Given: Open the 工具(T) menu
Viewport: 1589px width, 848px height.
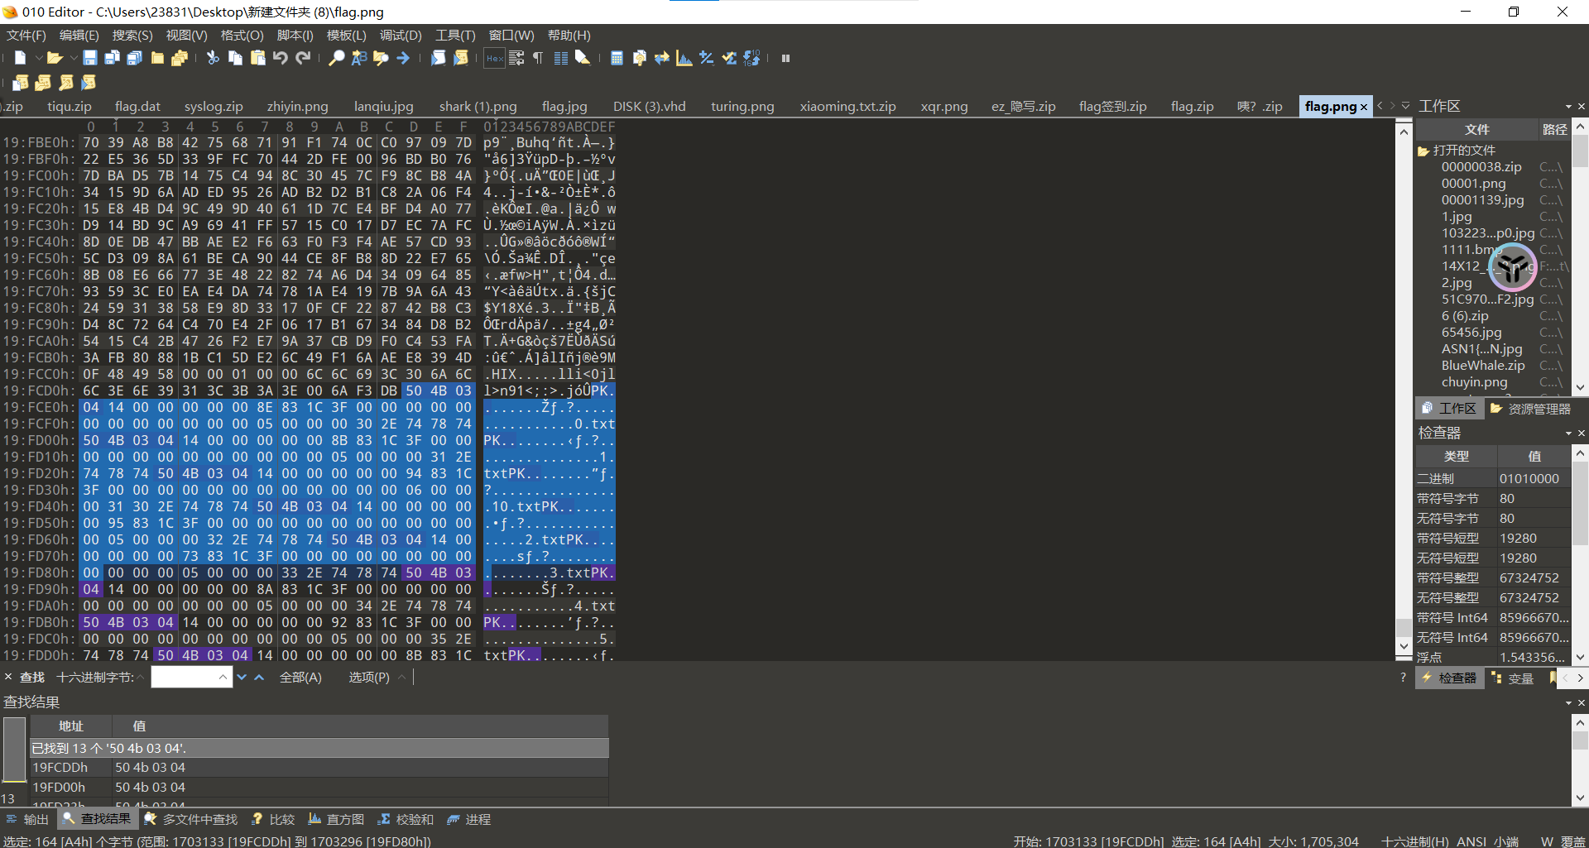Looking at the screenshot, I should point(455,36).
